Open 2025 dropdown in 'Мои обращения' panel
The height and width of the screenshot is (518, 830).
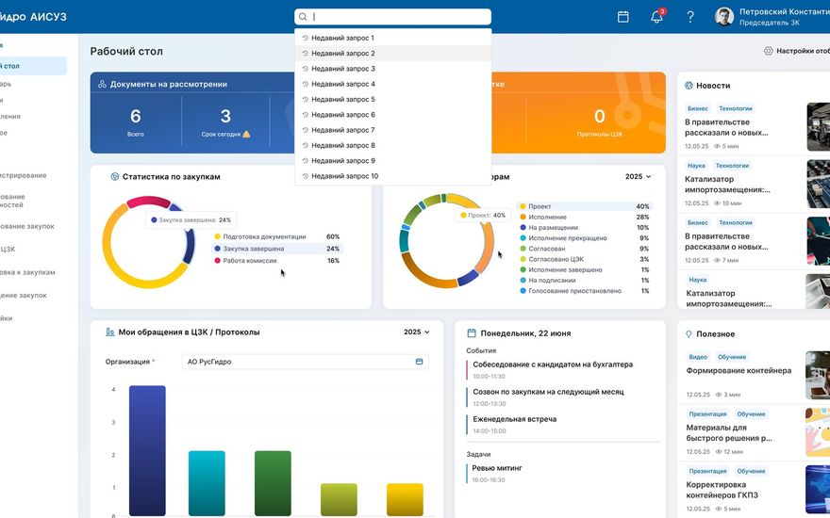pyautogui.click(x=416, y=332)
